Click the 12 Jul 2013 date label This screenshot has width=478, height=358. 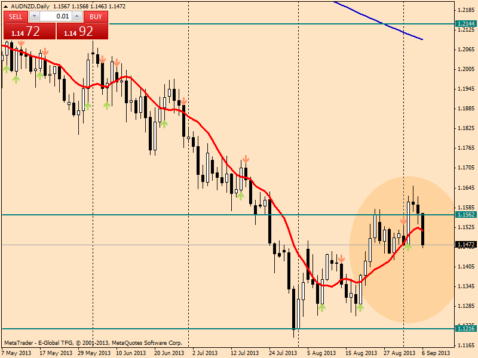pyautogui.click(x=244, y=353)
